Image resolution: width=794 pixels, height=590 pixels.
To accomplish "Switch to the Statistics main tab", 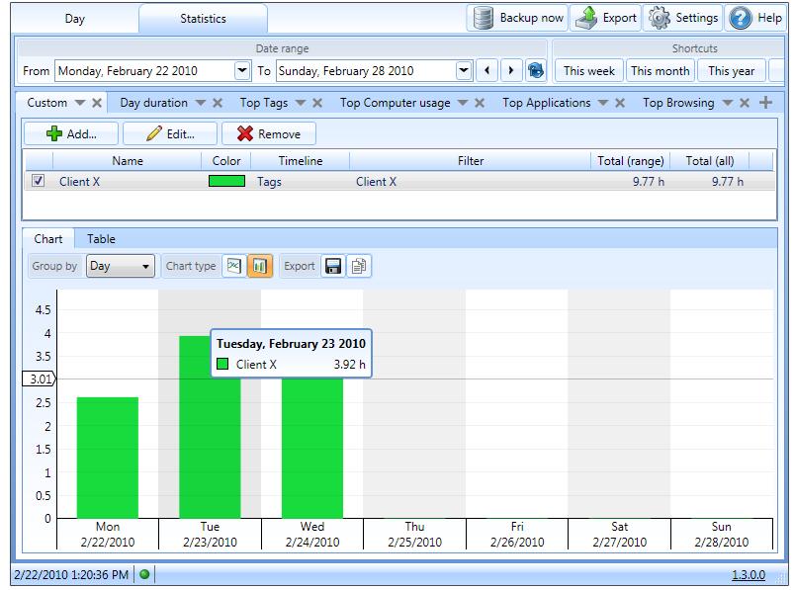I will tap(203, 19).
